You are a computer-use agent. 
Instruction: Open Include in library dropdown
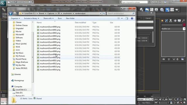tap(32, 18)
